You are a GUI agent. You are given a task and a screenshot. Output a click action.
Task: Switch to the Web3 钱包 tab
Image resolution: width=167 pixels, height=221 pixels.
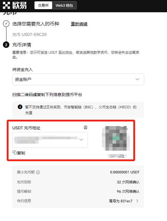point(64,5)
